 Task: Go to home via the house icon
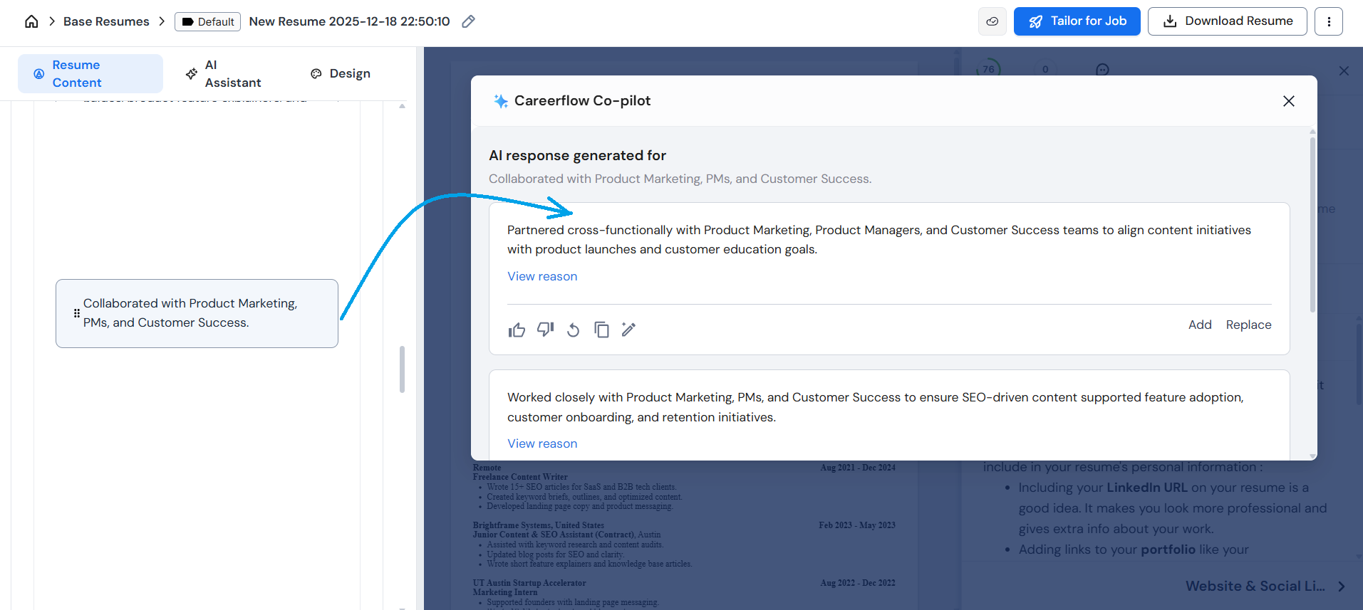coord(31,21)
